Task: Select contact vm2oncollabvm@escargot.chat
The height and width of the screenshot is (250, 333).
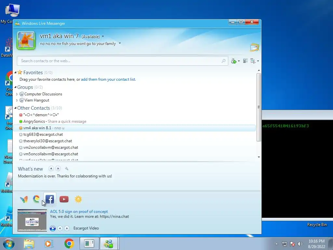Action: pyautogui.click(x=51, y=147)
